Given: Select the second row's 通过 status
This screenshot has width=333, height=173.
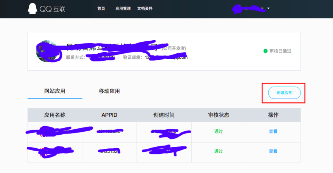Looking at the screenshot, I should pyautogui.click(x=218, y=151).
